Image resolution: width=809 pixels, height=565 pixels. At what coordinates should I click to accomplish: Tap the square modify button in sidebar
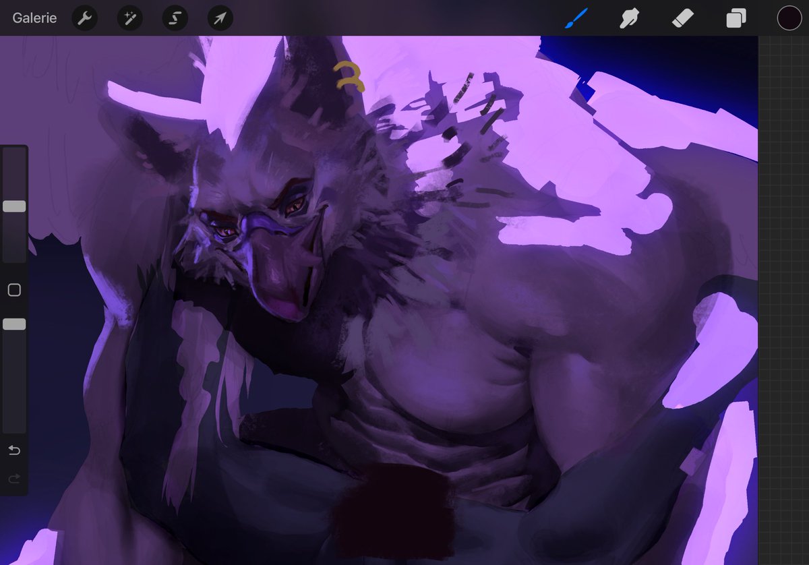(14, 290)
